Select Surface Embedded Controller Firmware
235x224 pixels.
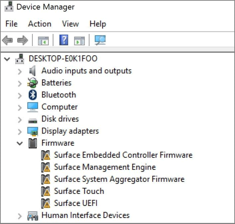tap(123, 155)
